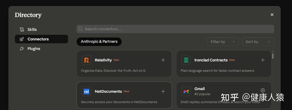
Task: Click the connector list scrollbar thumb
Action: 273,56
